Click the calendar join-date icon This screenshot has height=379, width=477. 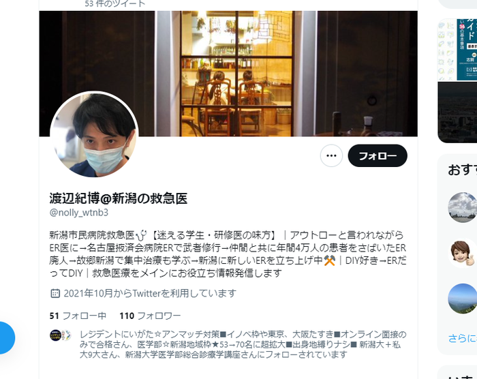coord(55,293)
